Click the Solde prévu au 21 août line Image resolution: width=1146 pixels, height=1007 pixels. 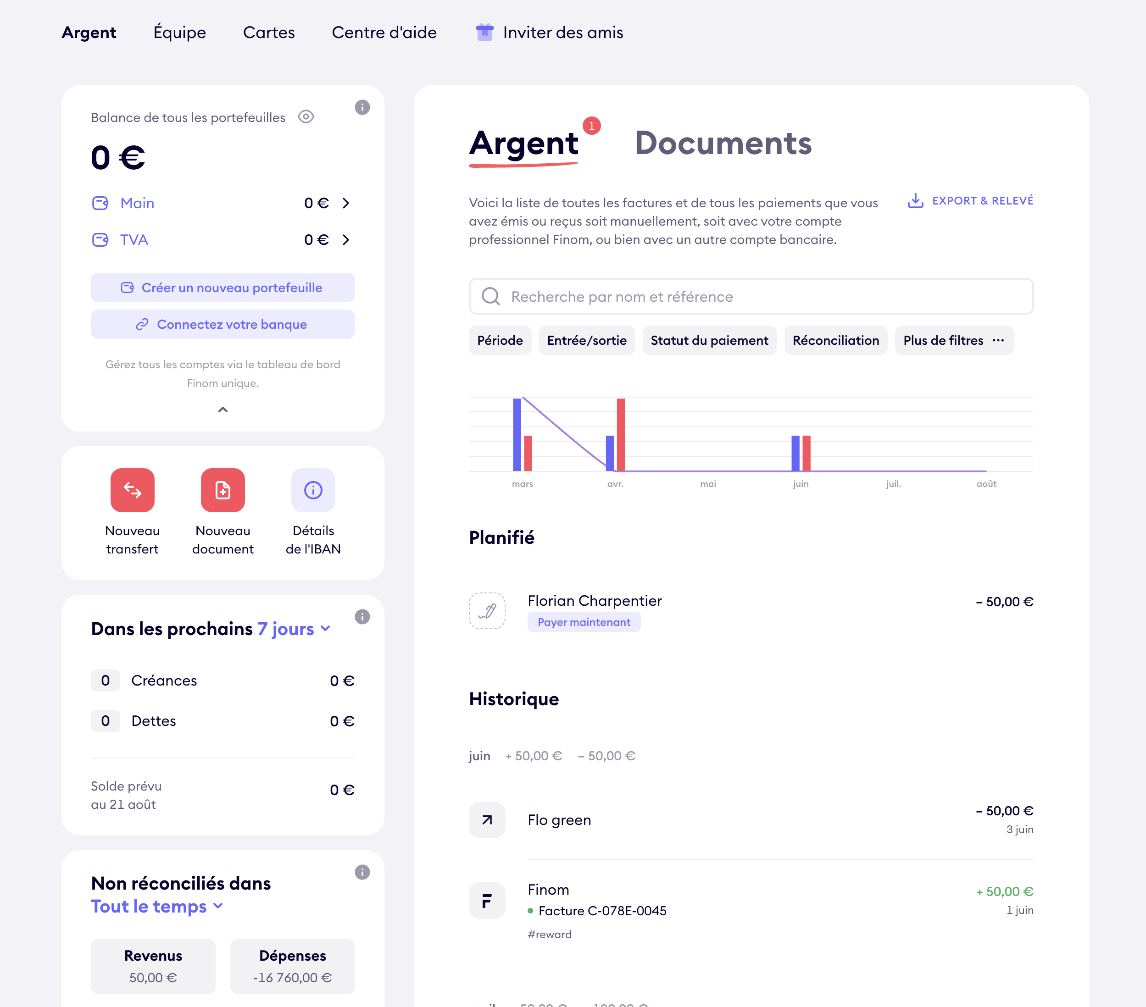coord(223,795)
